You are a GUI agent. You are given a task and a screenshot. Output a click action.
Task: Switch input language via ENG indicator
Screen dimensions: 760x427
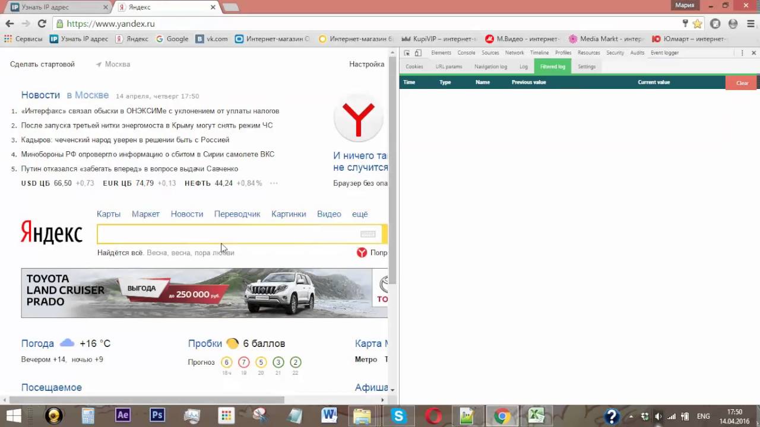[703, 416]
